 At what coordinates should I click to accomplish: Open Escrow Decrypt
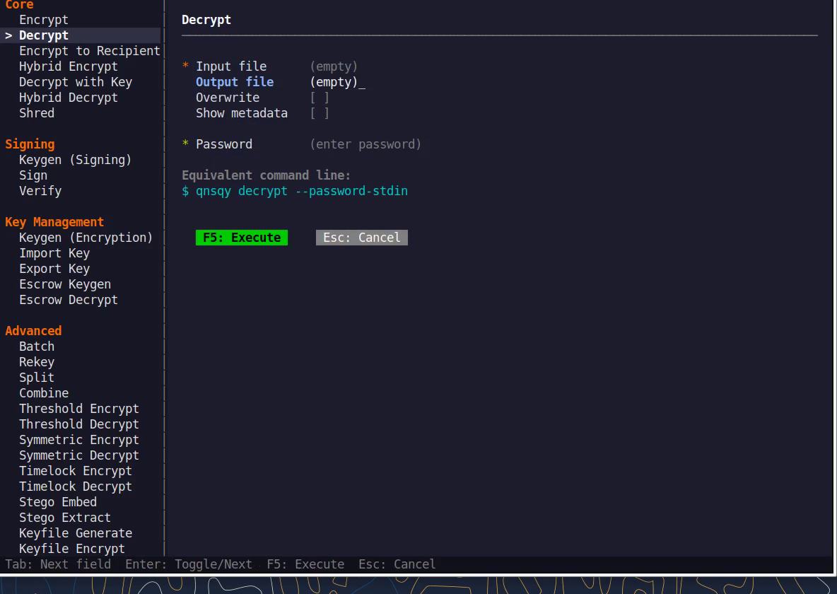[69, 299]
